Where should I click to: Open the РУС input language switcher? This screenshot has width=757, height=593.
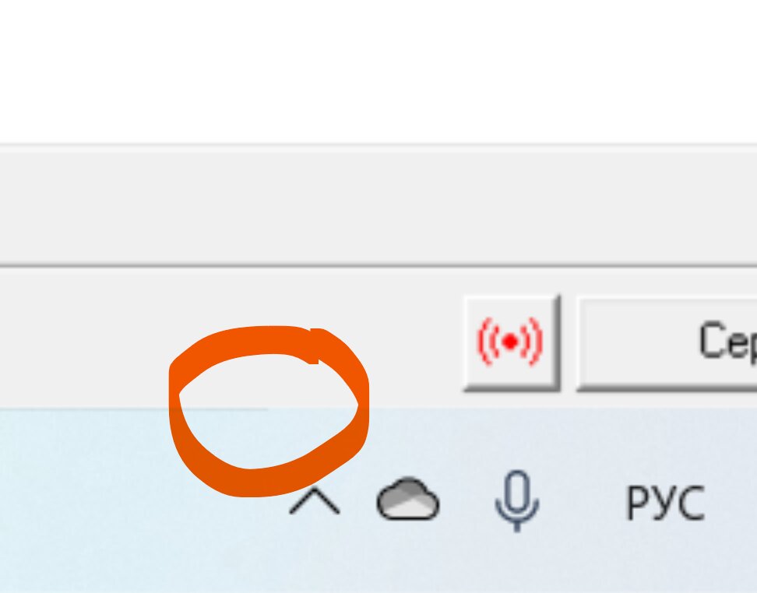coord(665,503)
